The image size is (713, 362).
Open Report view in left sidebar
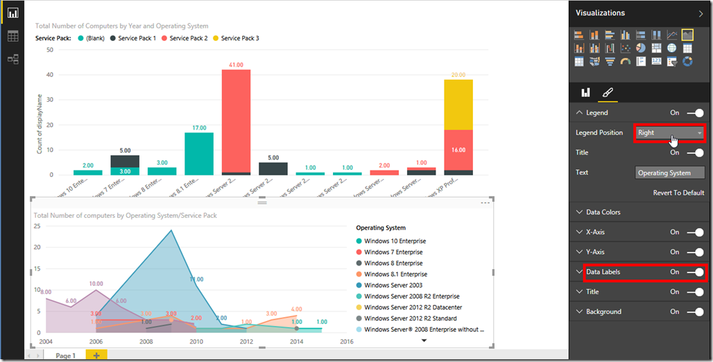12,13
